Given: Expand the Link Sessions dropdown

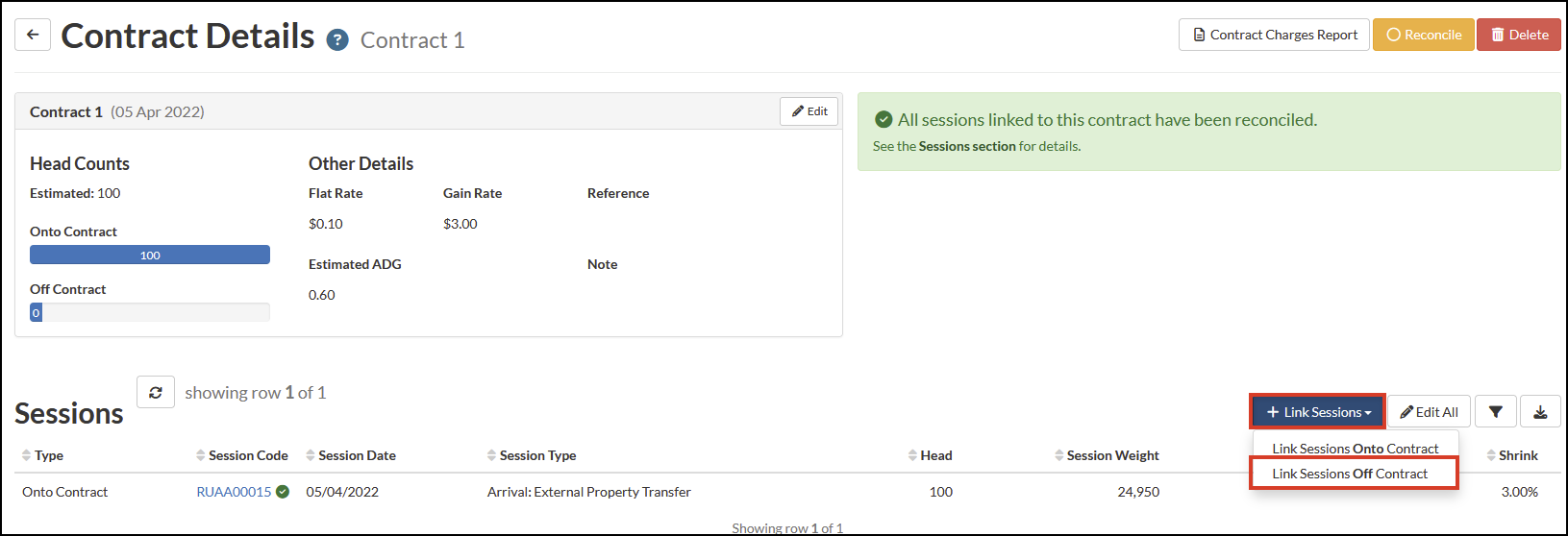Looking at the screenshot, I should click(x=1318, y=412).
